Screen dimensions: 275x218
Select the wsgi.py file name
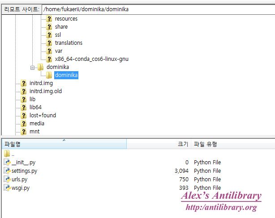click(21, 188)
